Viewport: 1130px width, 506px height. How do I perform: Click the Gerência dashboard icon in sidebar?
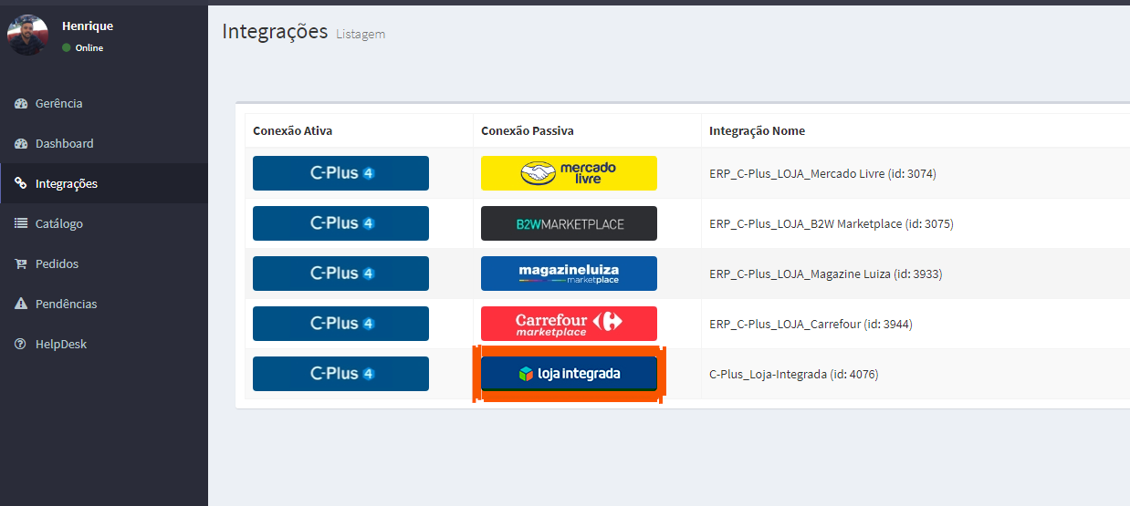click(x=21, y=104)
